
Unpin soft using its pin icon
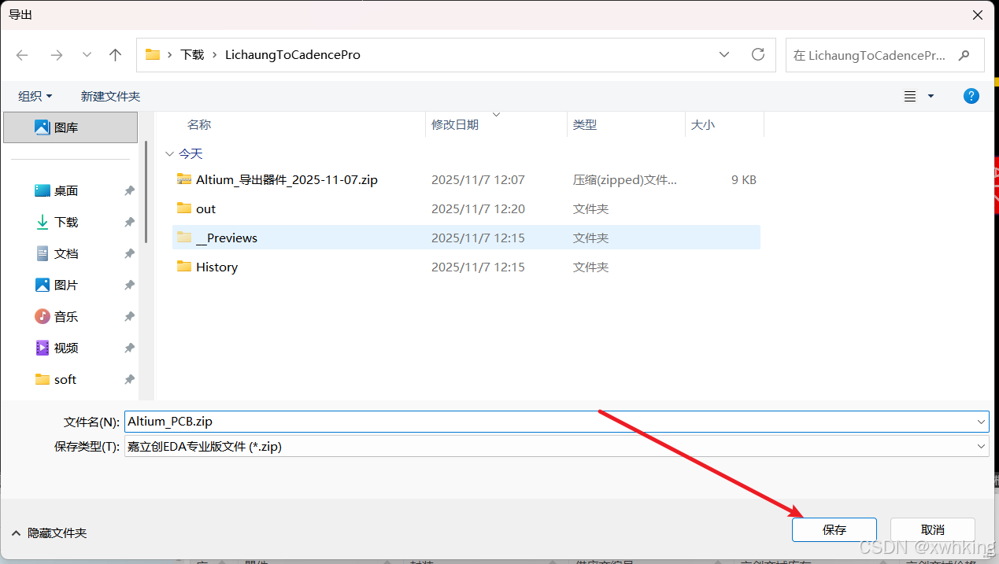[129, 379]
